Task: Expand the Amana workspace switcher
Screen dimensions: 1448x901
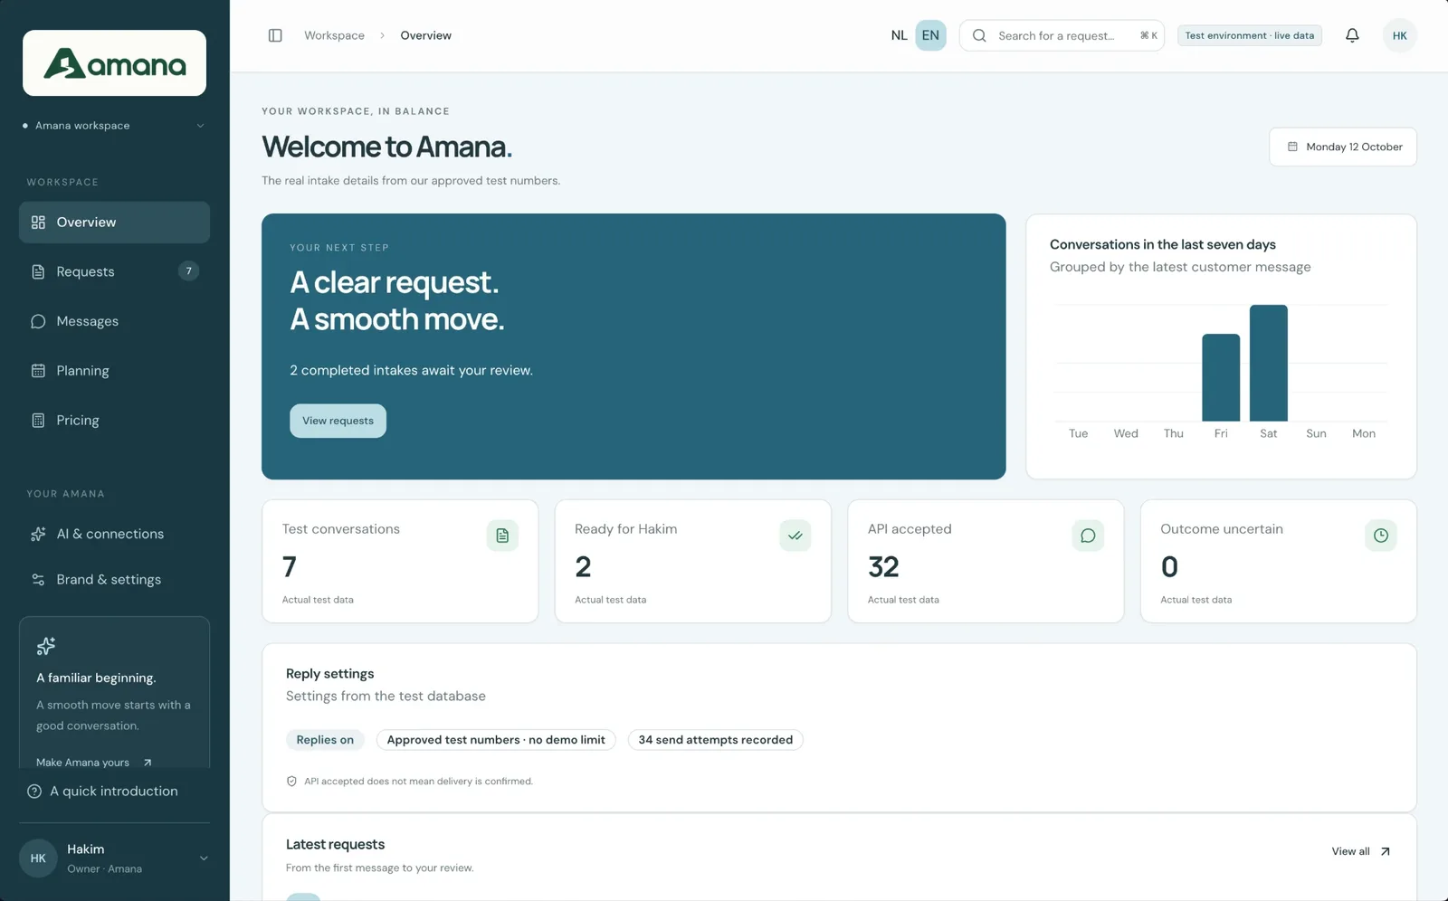Action: 114,126
